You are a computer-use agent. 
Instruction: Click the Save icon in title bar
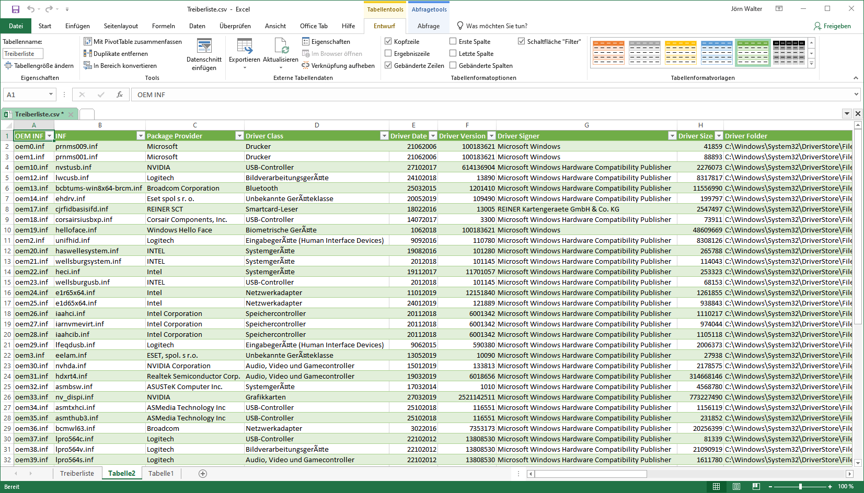pyautogui.click(x=16, y=9)
